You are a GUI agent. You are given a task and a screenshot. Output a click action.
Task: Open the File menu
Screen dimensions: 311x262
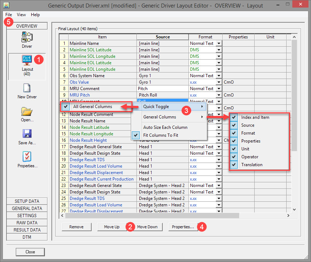9,15
